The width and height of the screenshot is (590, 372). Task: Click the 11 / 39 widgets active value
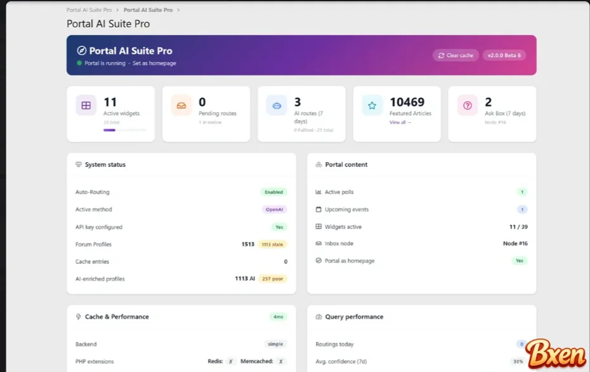(x=518, y=227)
